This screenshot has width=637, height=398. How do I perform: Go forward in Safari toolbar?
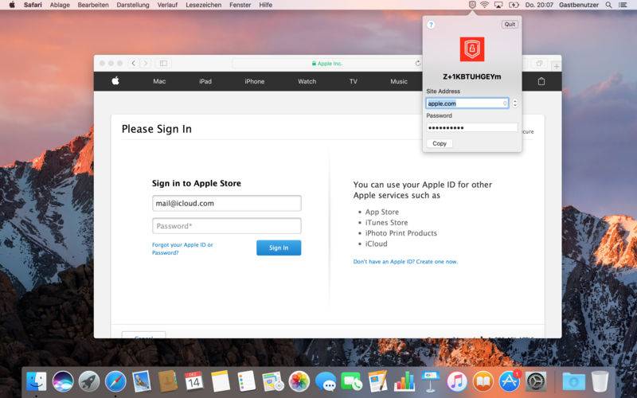(146, 64)
